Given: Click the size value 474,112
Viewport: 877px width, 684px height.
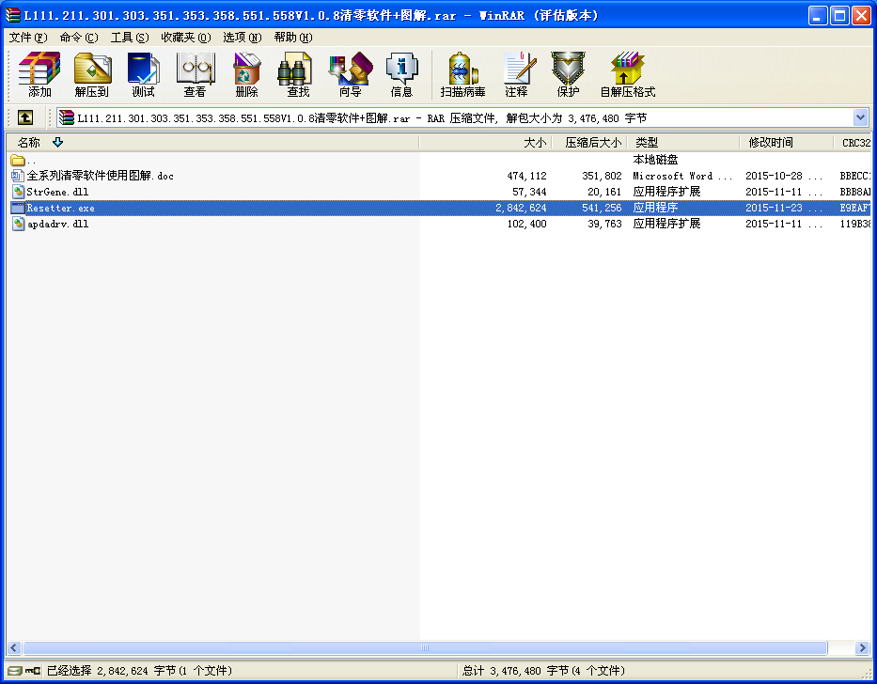Looking at the screenshot, I should (x=527, y=176).
